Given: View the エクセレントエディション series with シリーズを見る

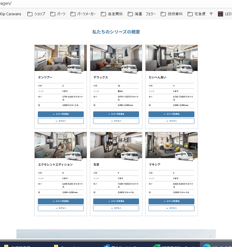Looking at the screenshot, I should (x=61, y=201).
